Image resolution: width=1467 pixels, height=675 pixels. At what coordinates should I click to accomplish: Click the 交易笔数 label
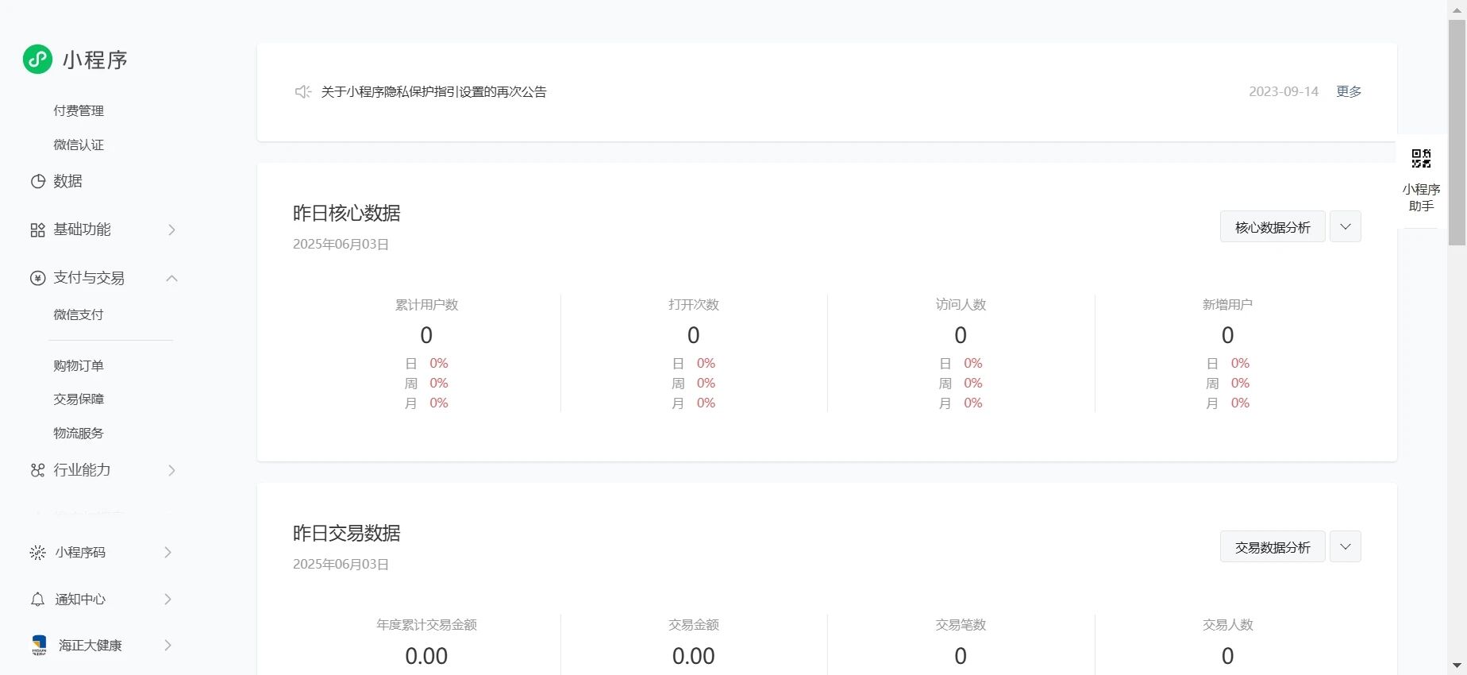pos(961,625)
